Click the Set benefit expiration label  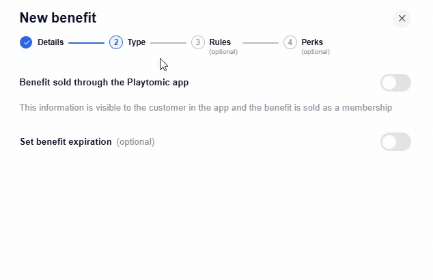point(66,142)
